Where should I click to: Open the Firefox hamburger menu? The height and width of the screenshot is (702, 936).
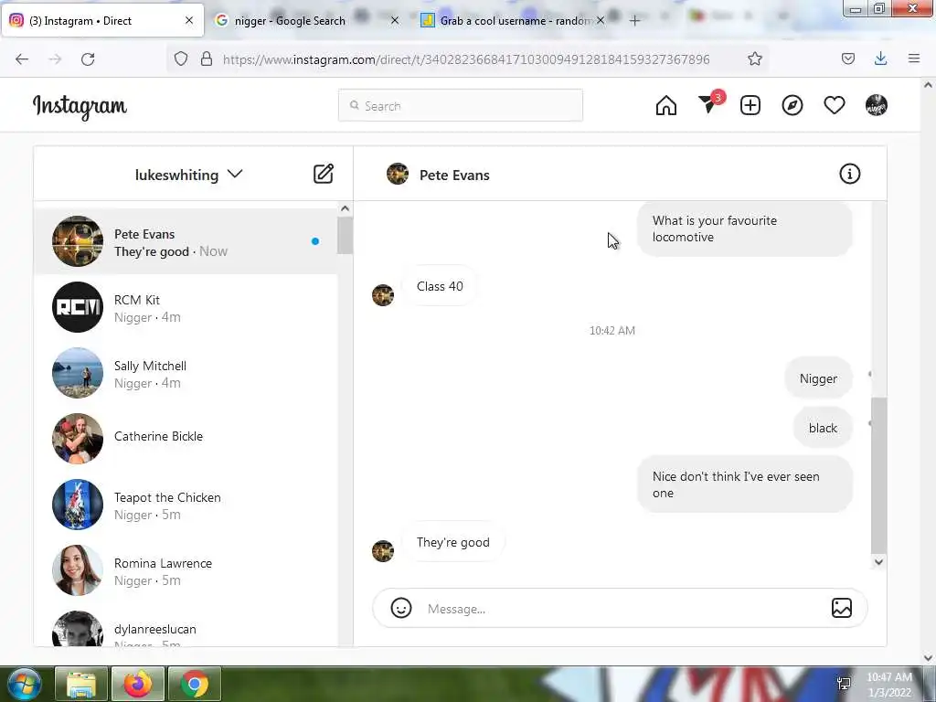click(914, 58)
